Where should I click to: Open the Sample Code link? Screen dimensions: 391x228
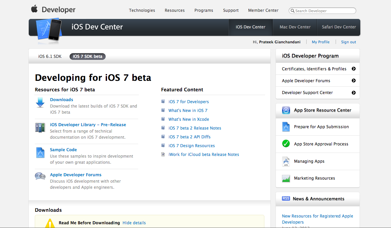[63, 150]
